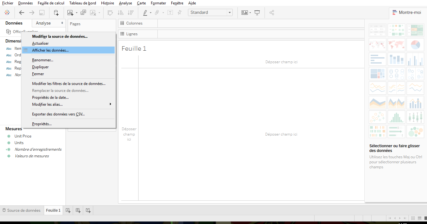This screenshot has width=427, height=224.
Task: Click the new story icon at bottom
Action: click(x=88, y=210)
